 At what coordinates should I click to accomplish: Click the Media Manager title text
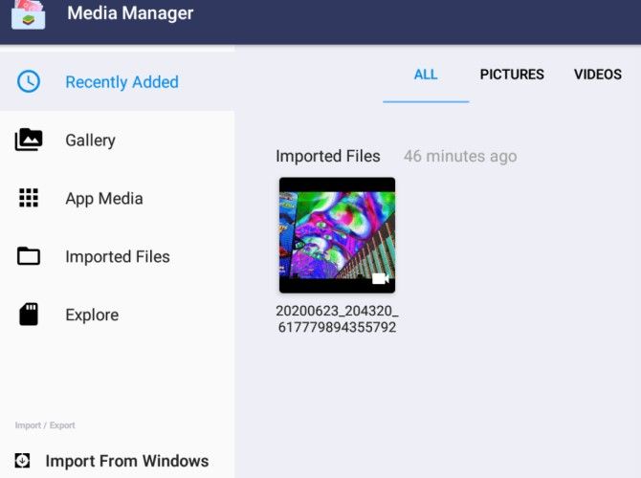[130, 13]
